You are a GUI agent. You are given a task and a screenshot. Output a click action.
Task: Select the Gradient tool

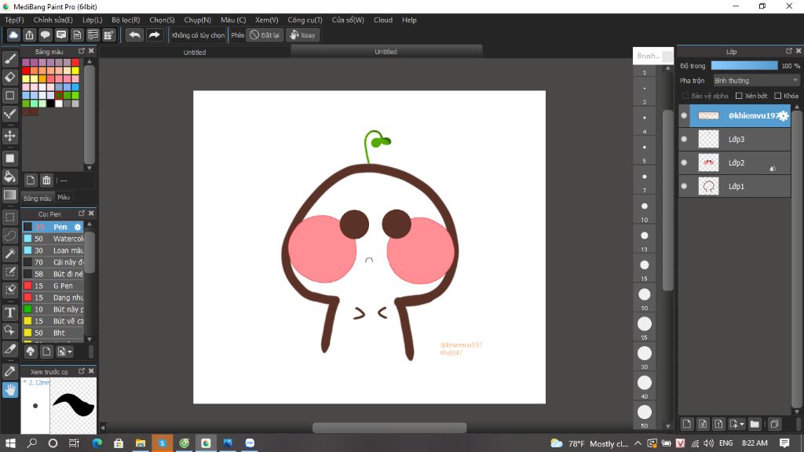(9, 195)
